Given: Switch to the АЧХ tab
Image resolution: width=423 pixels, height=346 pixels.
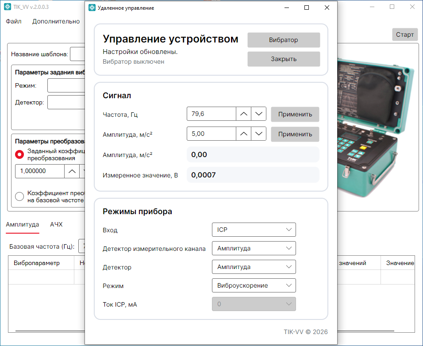Looking at the screenshot, I should click(x=56, y=224).
